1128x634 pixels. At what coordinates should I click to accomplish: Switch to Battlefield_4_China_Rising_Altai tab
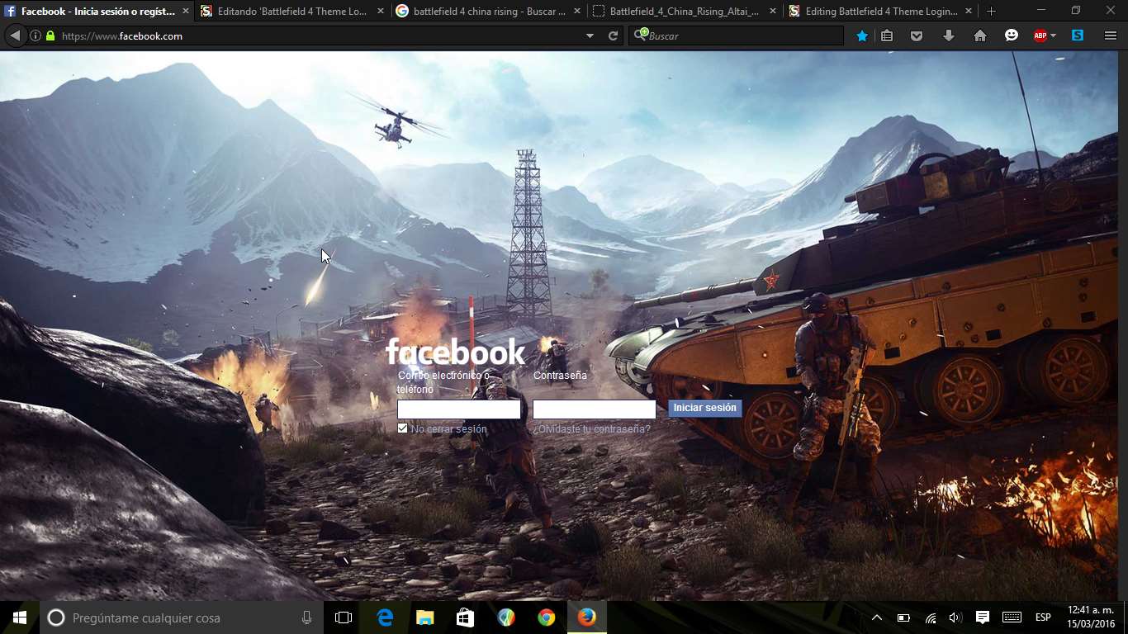coord(685,12)
